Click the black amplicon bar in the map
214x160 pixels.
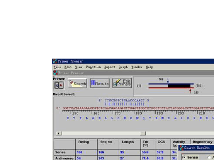click(179, 86)
